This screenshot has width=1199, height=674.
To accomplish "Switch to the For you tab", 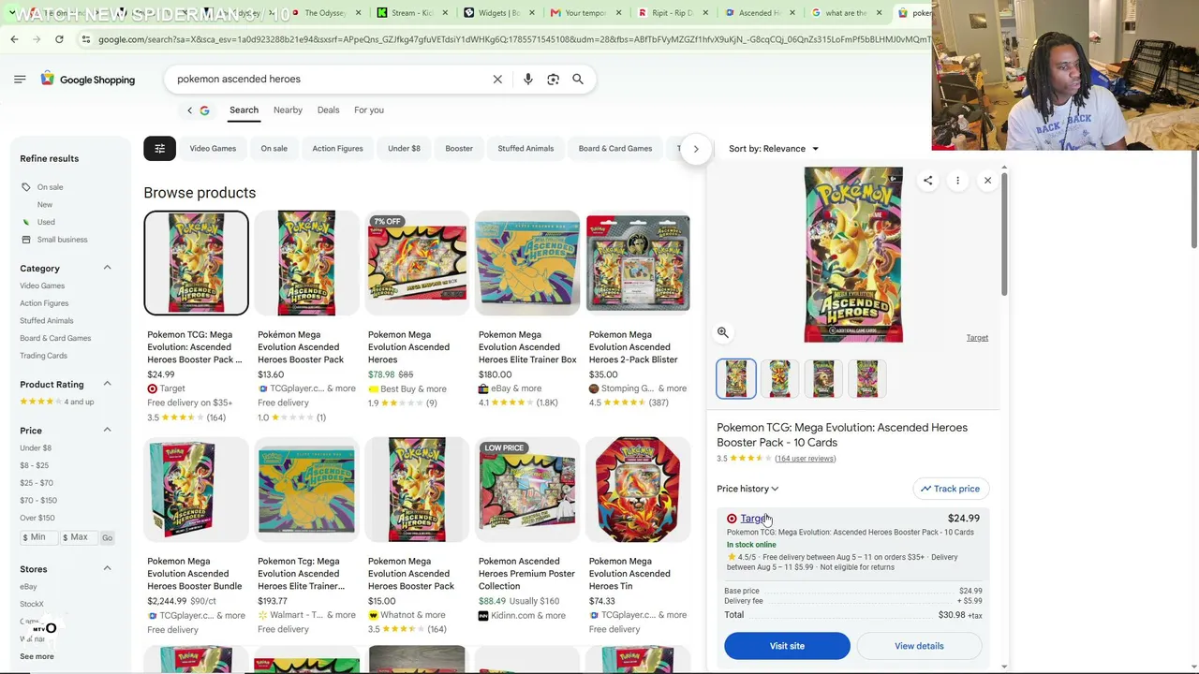I will pos(369,110).
